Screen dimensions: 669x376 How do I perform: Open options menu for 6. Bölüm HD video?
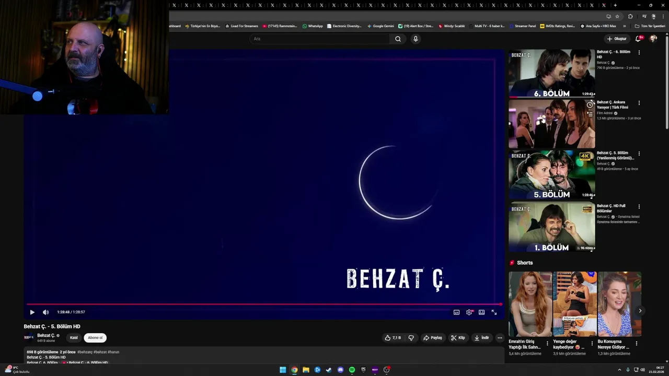click(x=639, y=52)
